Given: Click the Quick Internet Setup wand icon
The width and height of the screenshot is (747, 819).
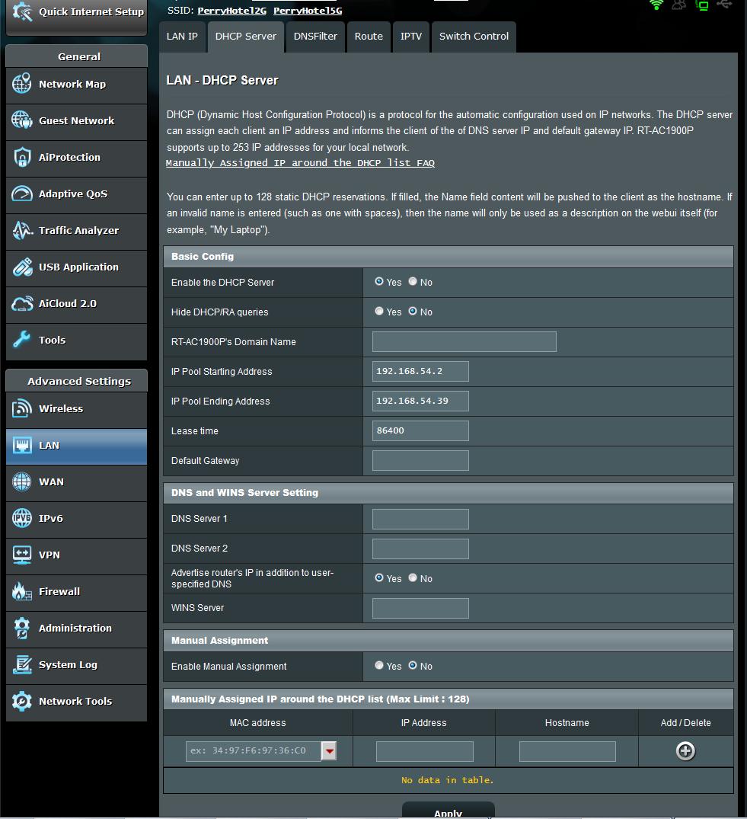Looking at the screenshot, I should point(22,11).
